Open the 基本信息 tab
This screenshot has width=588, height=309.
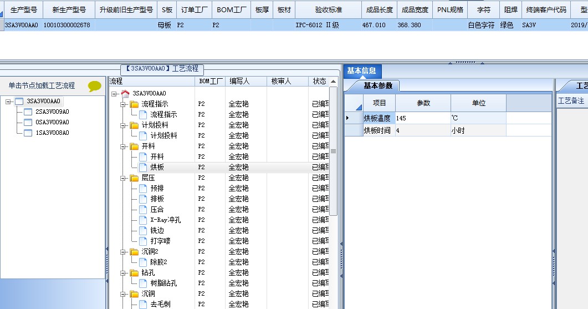coord(361,71)
